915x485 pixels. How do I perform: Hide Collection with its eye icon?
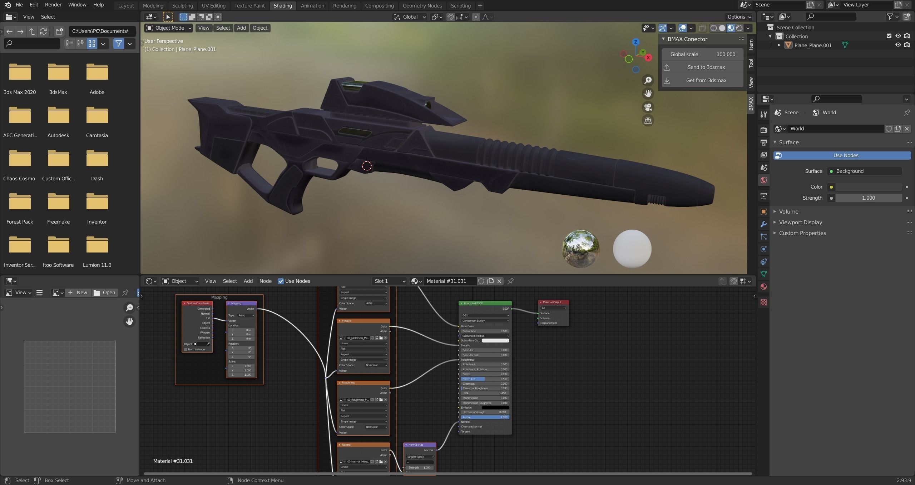898,36
